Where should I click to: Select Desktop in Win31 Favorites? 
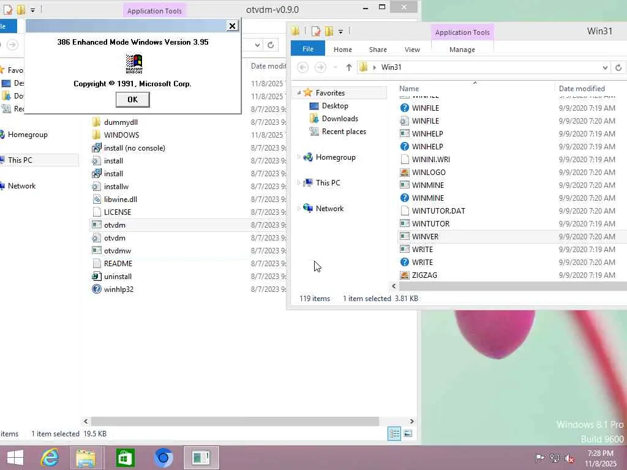pyautogui.click(x=335, y=106)
